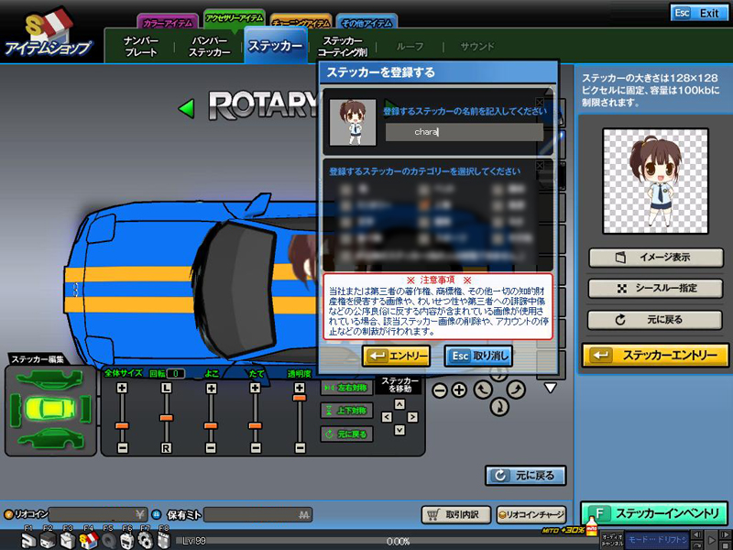Open the F1 shortcut icon in bottom bar
Image resolution: width=733 pixels, height=550 pixels.
28,539
